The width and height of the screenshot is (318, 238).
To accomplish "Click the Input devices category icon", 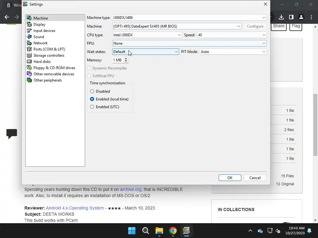I will 29,31.
